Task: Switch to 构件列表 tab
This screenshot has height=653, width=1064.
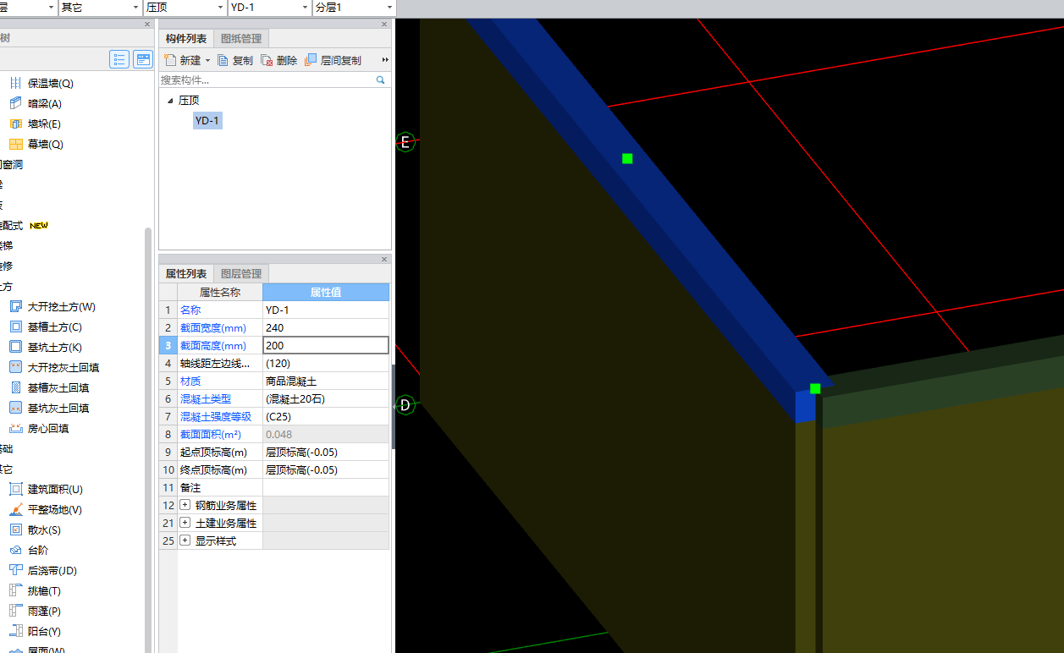Action: tap(186, 39)
